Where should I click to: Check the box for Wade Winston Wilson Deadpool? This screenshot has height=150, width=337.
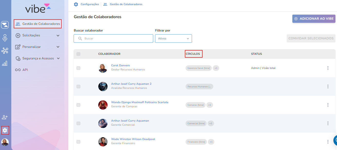point(78,142)
